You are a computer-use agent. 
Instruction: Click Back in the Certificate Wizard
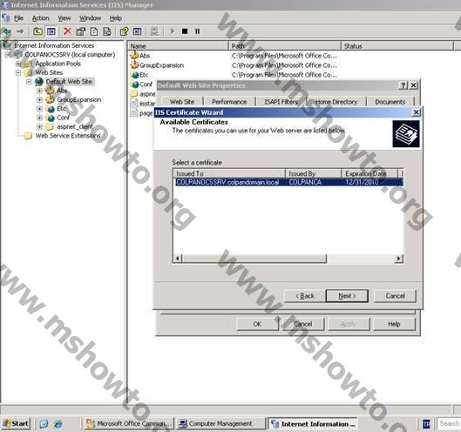(305, 295)
